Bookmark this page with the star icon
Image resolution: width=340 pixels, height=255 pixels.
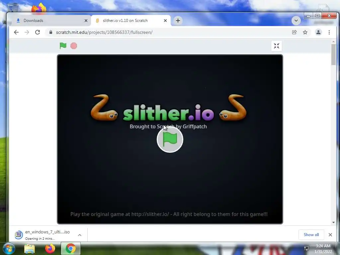[305, 32]
